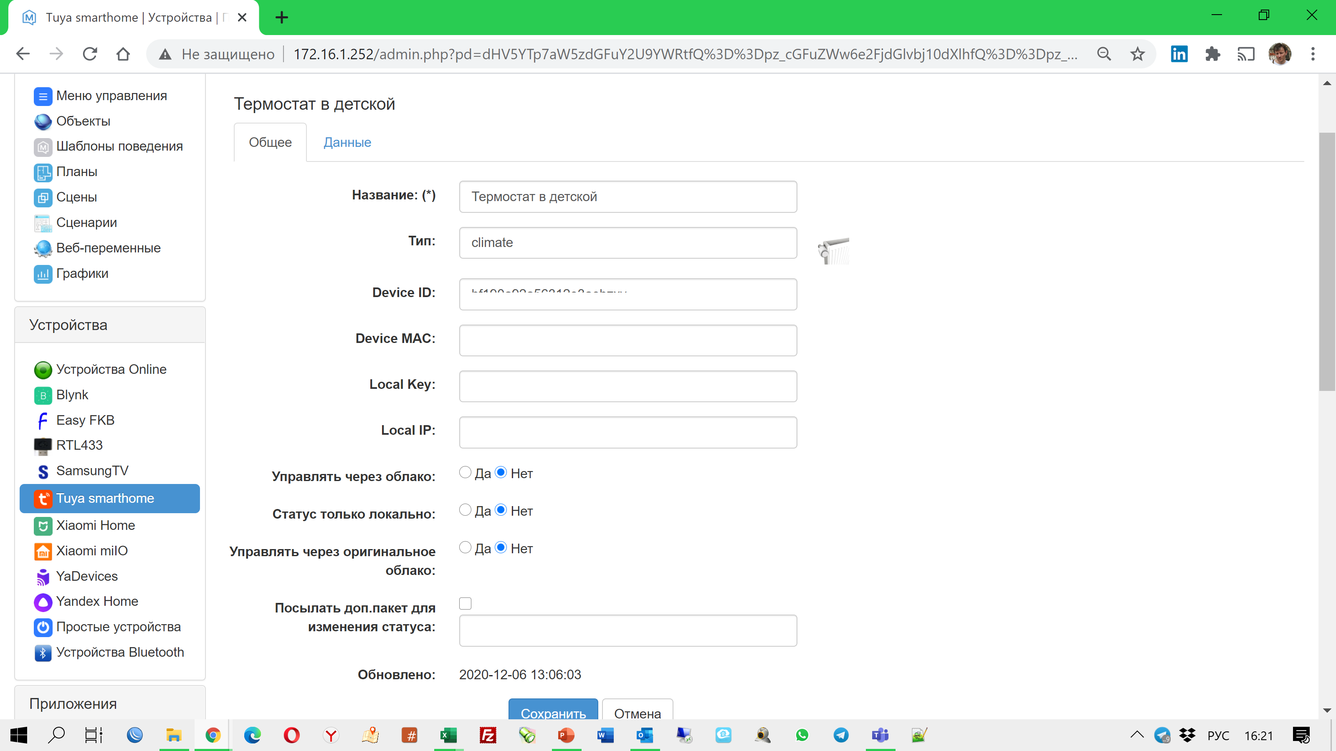1336x751 pixels.
Task: Click the Local IP input field
Action: [628, 432]
